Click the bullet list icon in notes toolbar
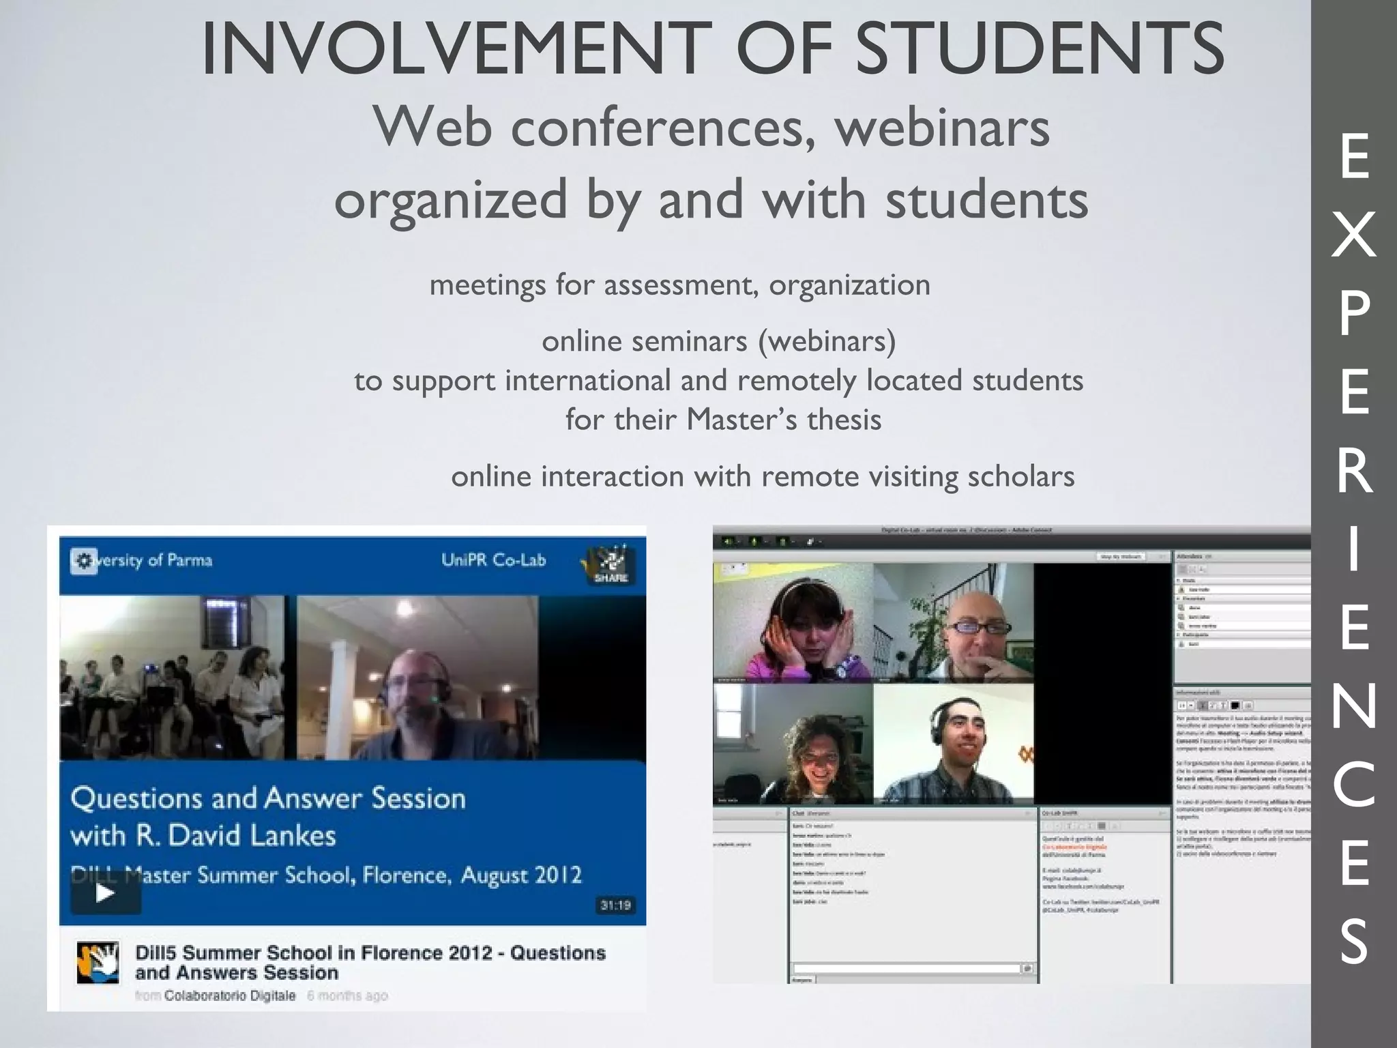This screenshot has width=1397, height=1048. (1248, 705)
